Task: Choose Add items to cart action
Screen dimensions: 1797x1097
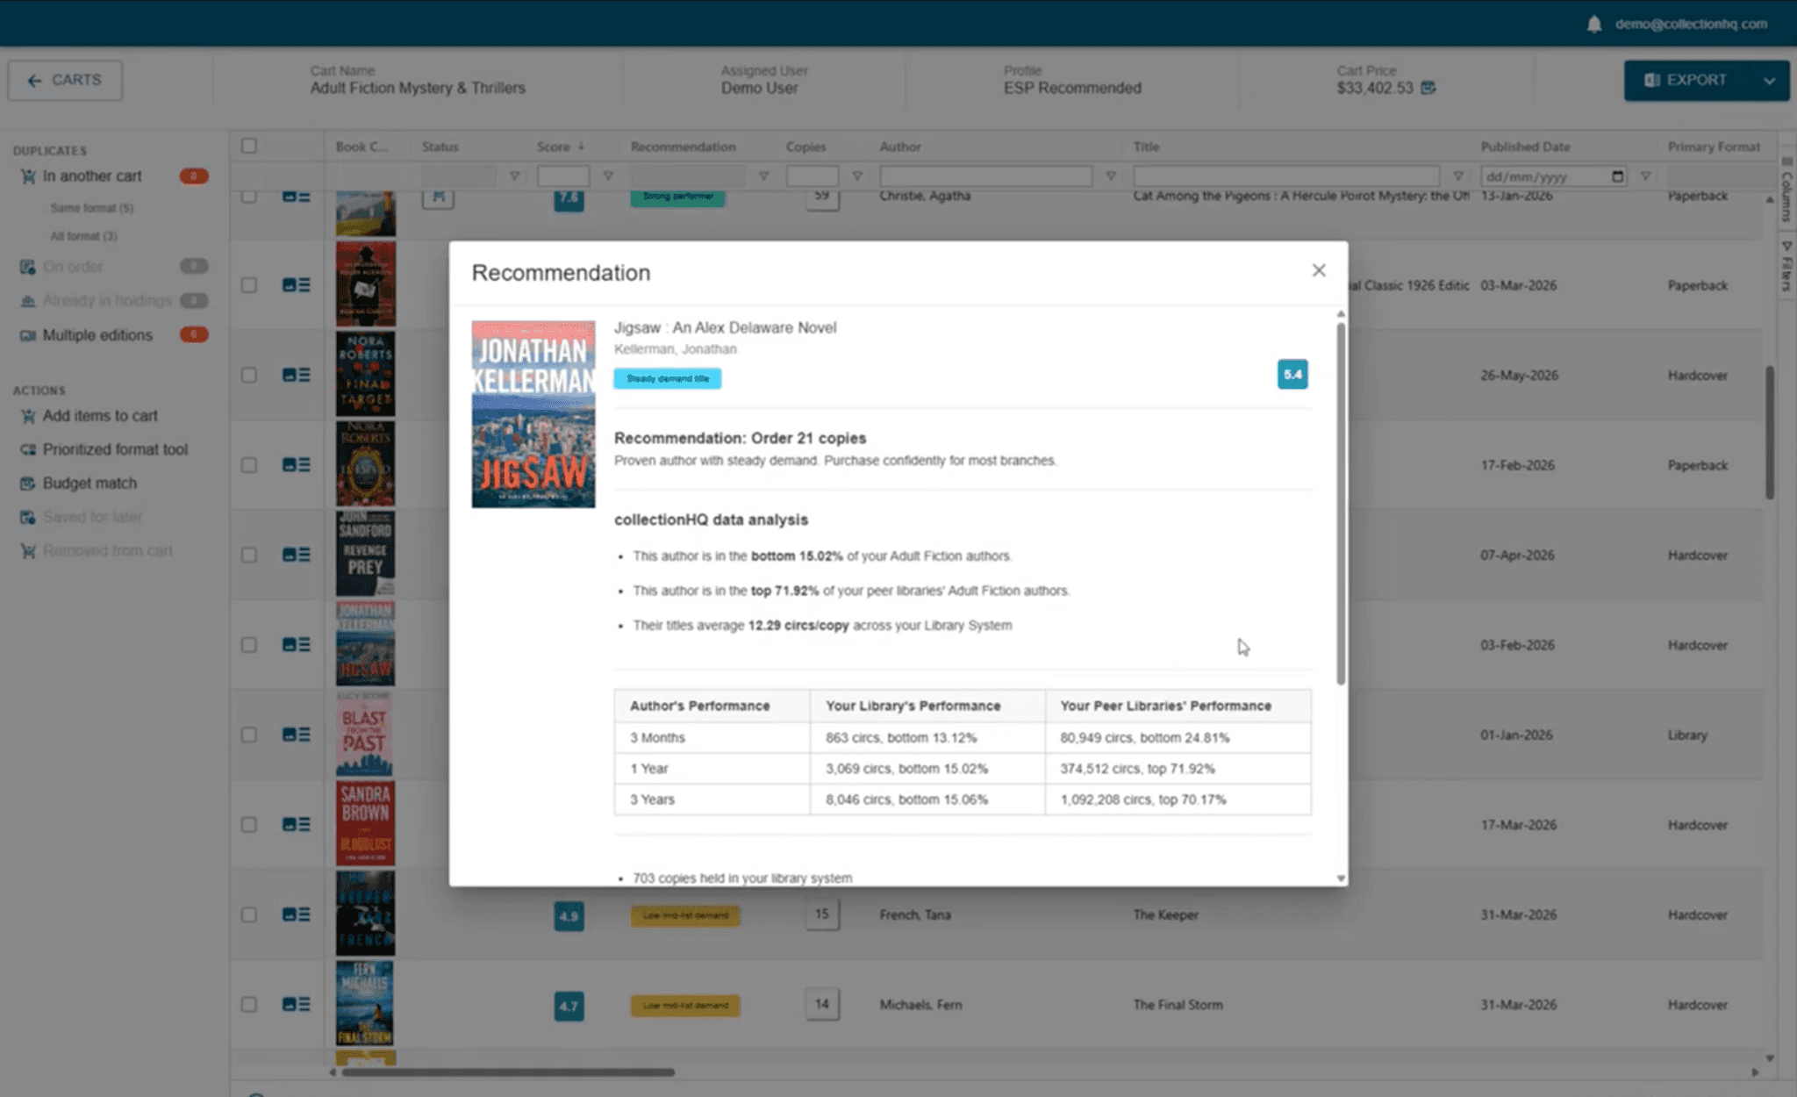Action: 100,416
